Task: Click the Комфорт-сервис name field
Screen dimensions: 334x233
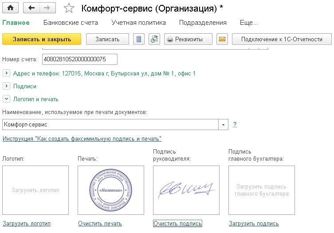Action: pos(110,125)
